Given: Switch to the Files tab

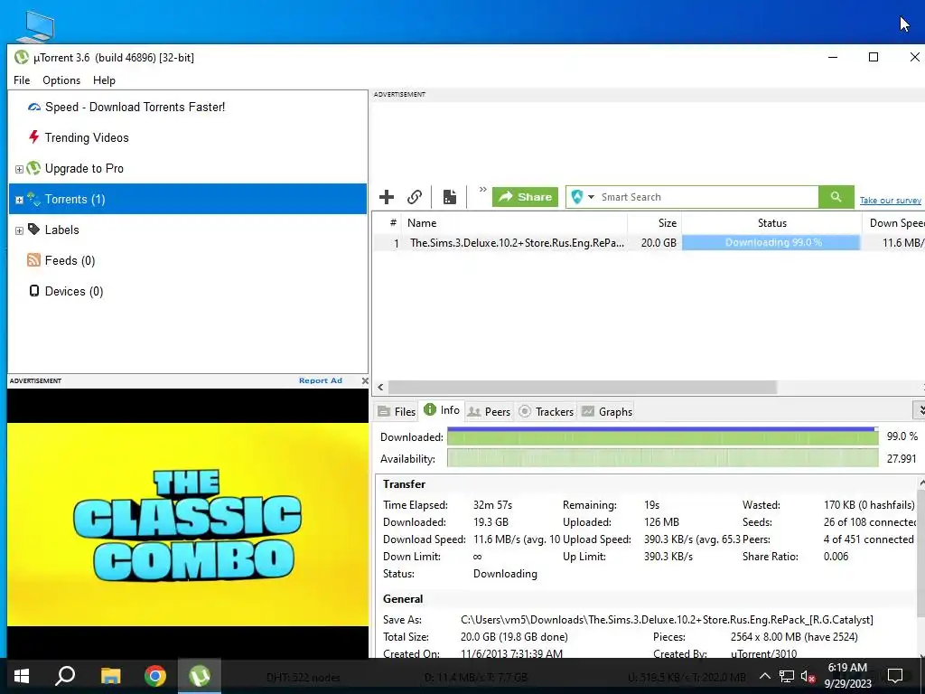Looking at the screenshot, I should [397, 411].
